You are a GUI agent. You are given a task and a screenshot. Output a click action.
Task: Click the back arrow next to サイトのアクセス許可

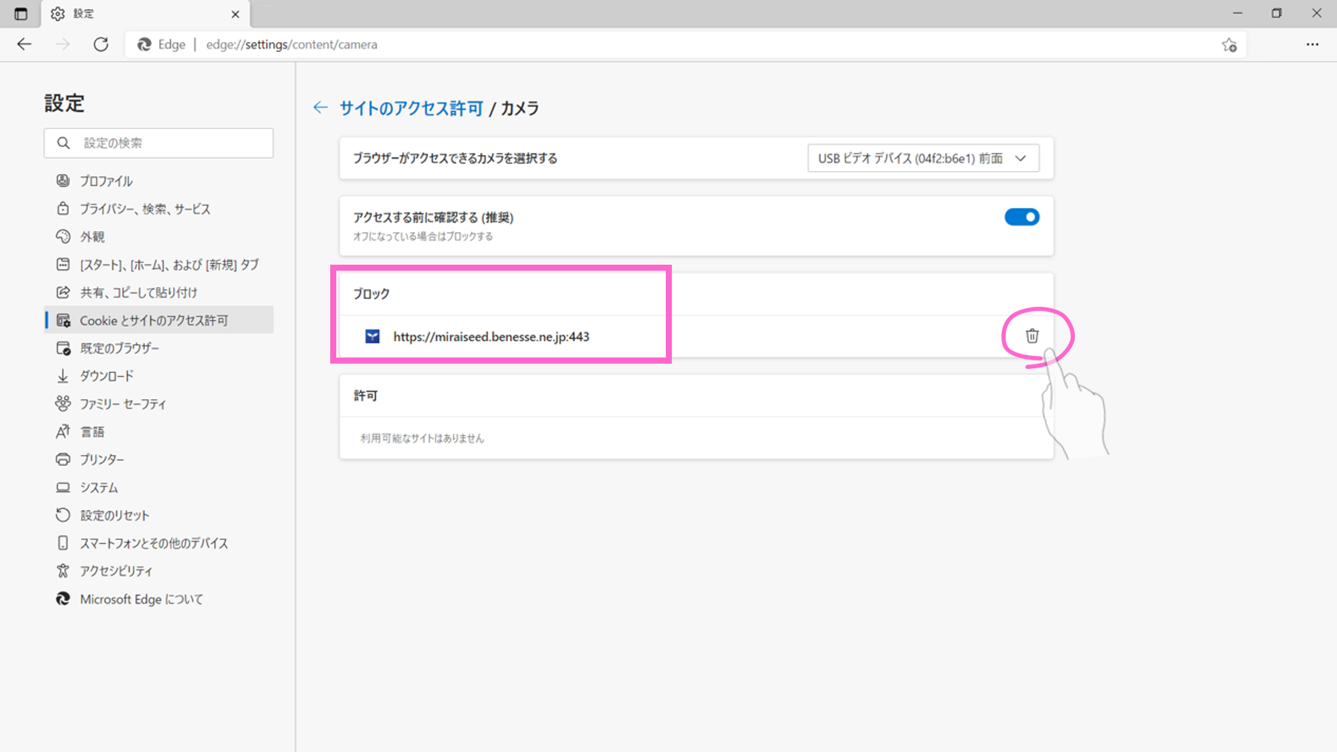(320, 108)
